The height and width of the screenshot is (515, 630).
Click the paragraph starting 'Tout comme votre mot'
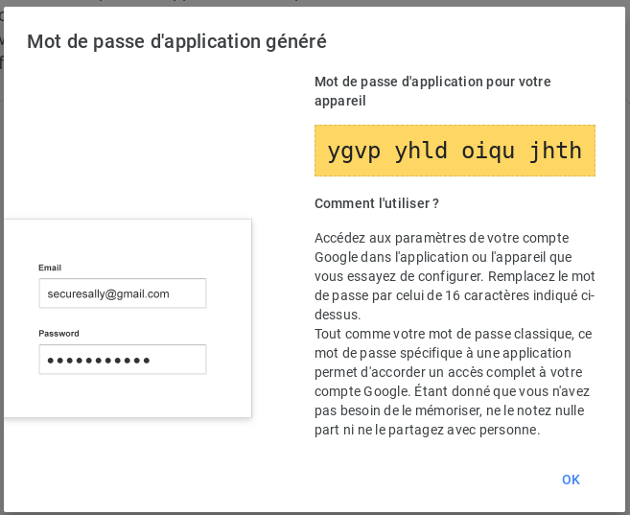(x=454, y=382)
